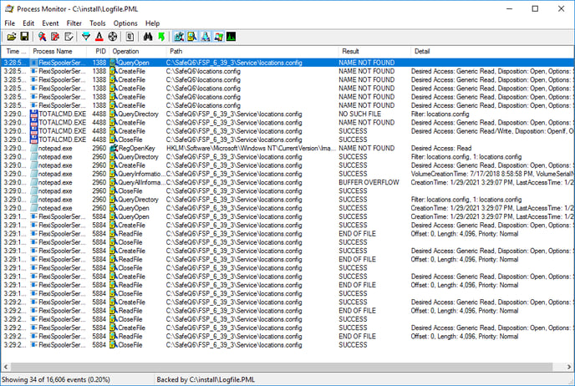Open Find using the binoculars icon
Image resolution: width=575 pixels, height=386 pixels.
tap(148, 37)
